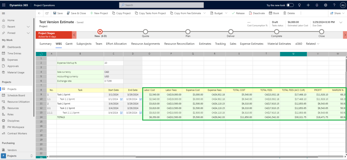The width and height of the screenshot is (347, 160).
Task: Select the New stage circle
Action: (x=100, y=32)
